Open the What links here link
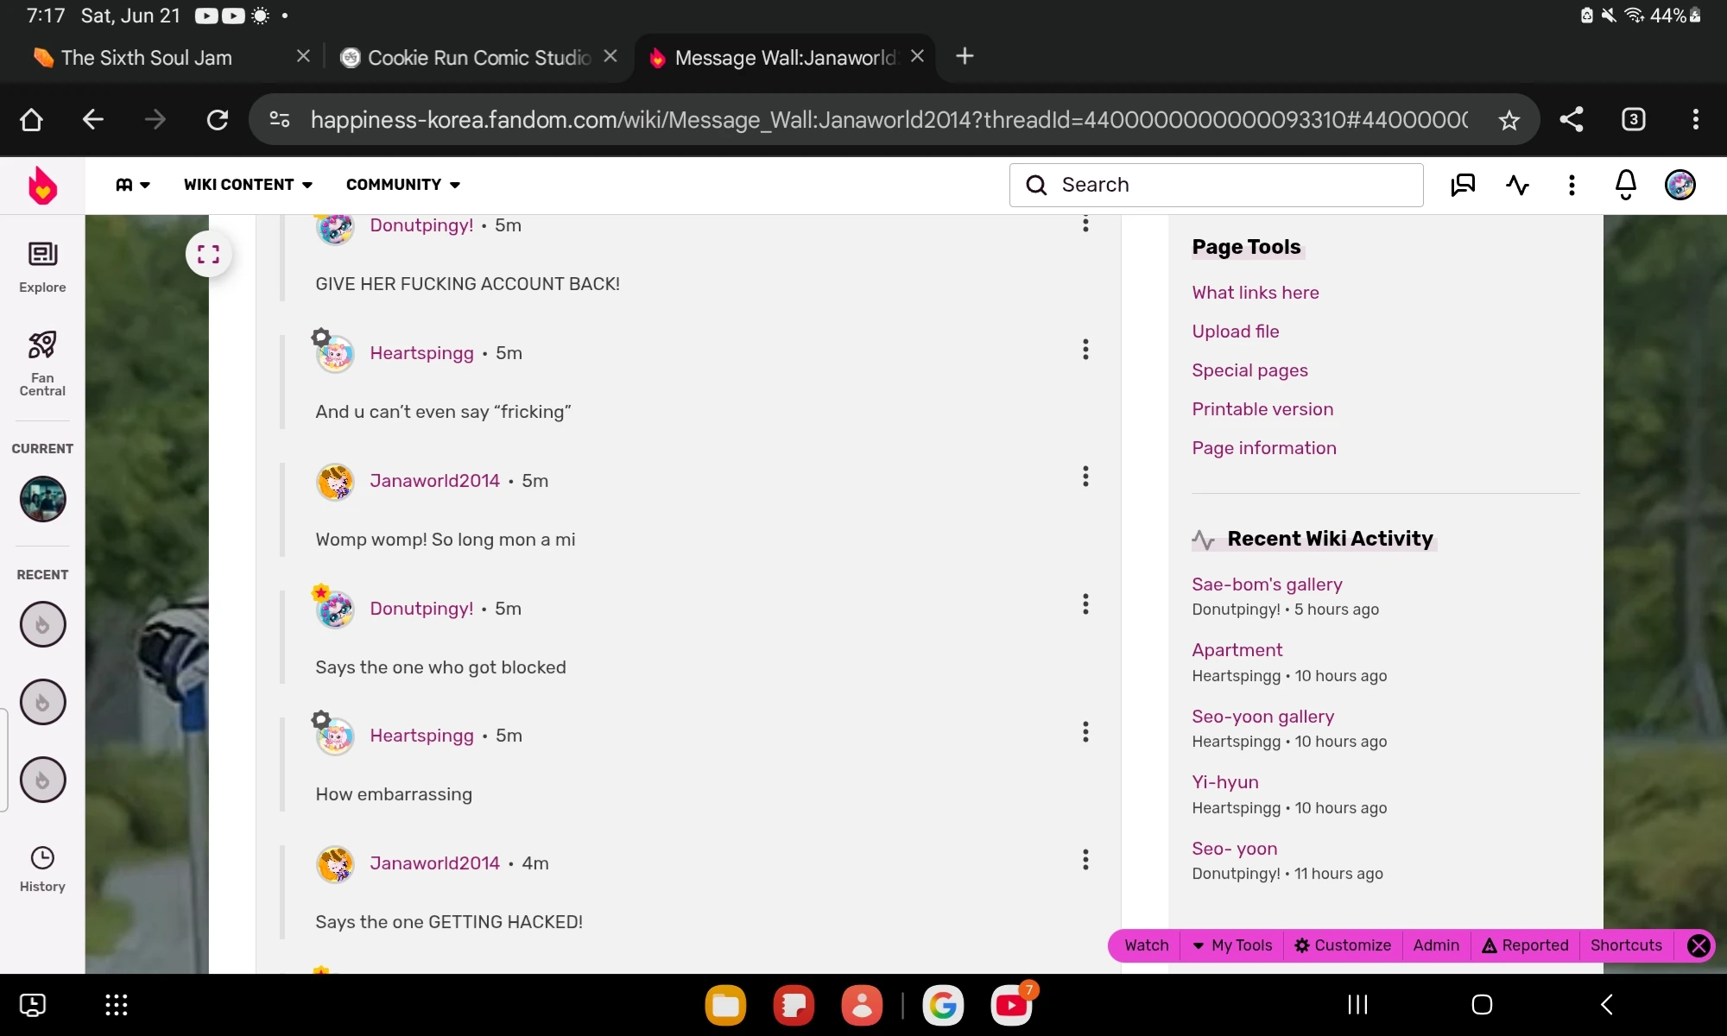Screen dimensions: 1727x1036 click(1255, 293)
